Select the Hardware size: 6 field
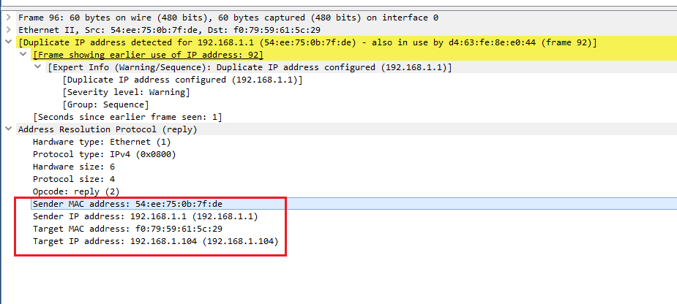 [x=73, y=167]
